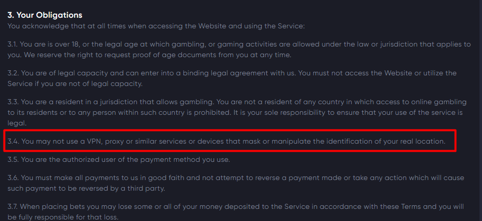This screenshot has height=221, width=482.
Task: Click the "3.6." clause number
Action: point(14,178)
